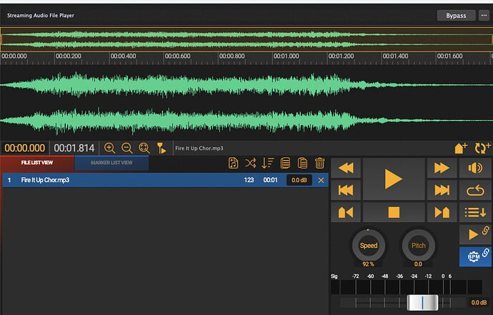Remove Fire It Up Chor.mp3 with X

pos(321,180)
